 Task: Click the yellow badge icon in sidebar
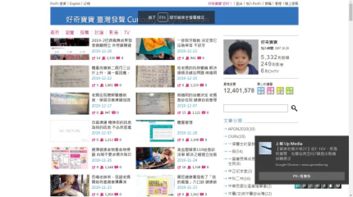pos(280,91)
